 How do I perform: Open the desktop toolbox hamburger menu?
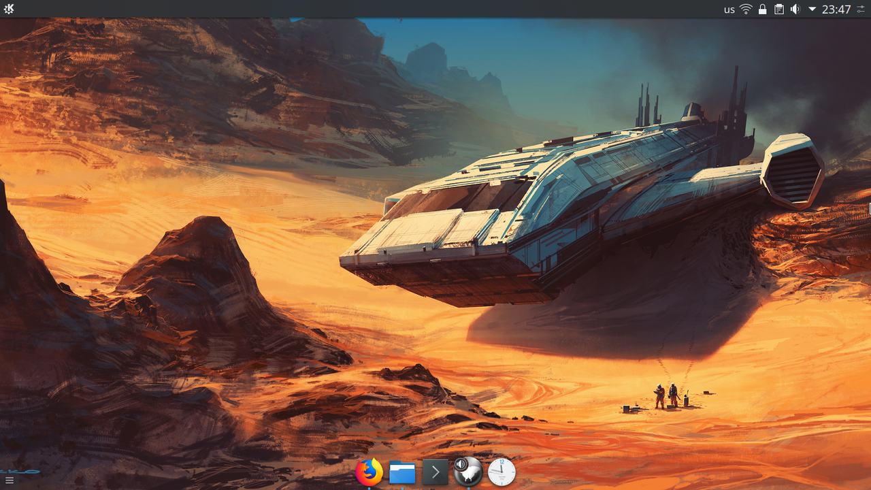pyautogui.click(x=9, y=480)
